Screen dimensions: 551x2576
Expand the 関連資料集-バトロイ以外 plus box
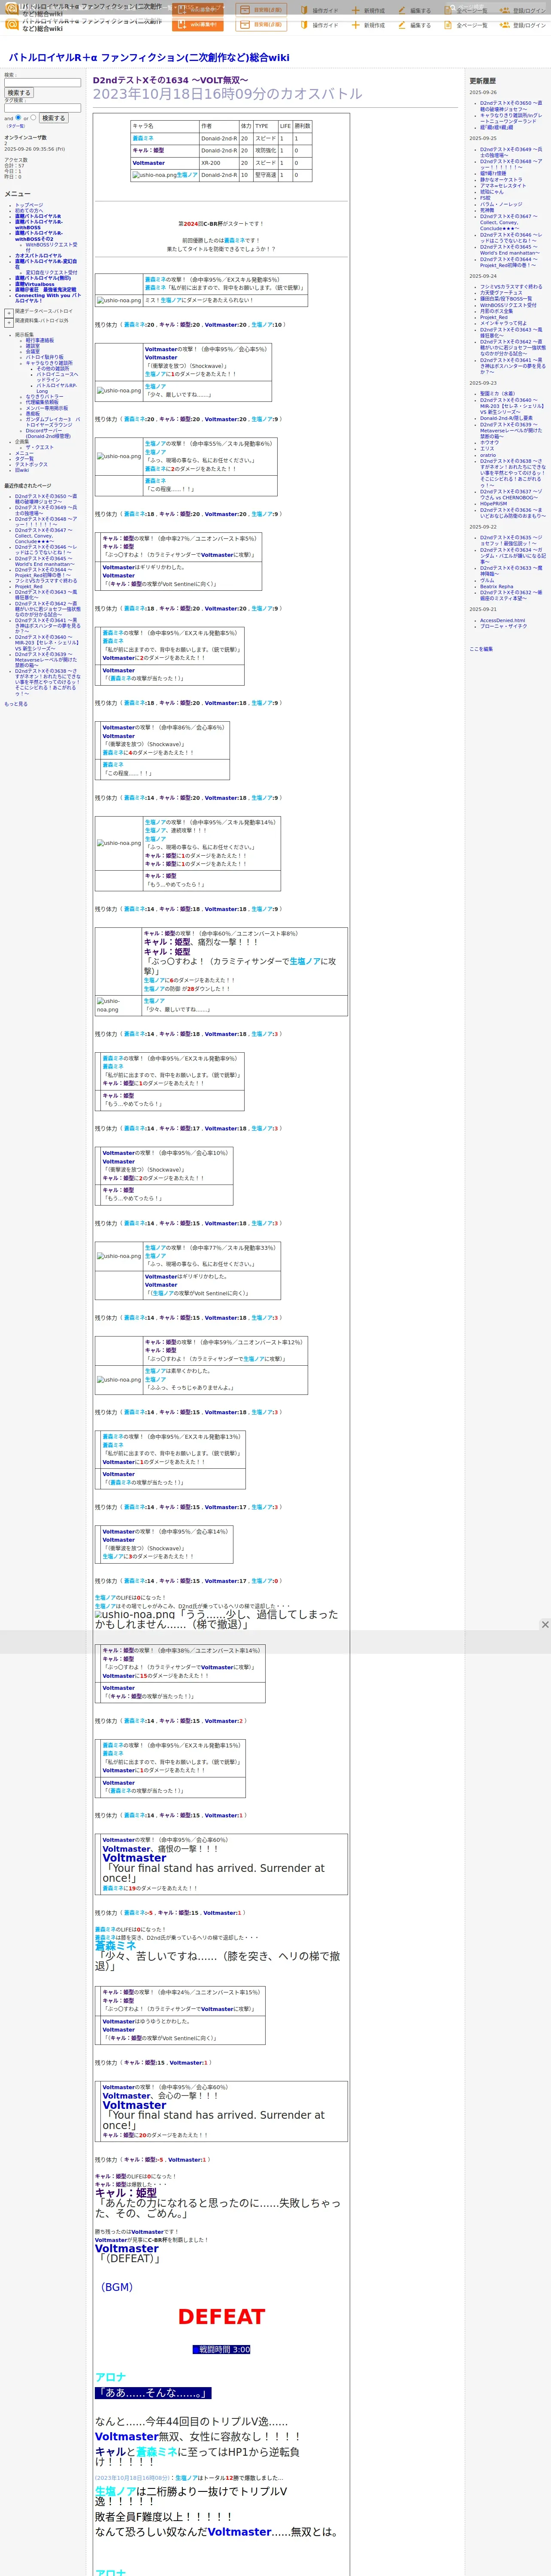point(9,322)
